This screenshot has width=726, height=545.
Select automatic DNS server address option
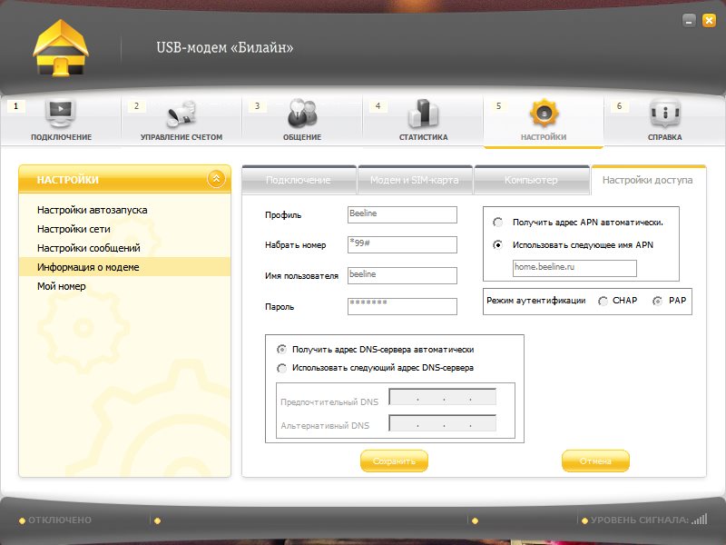(281, 350)
